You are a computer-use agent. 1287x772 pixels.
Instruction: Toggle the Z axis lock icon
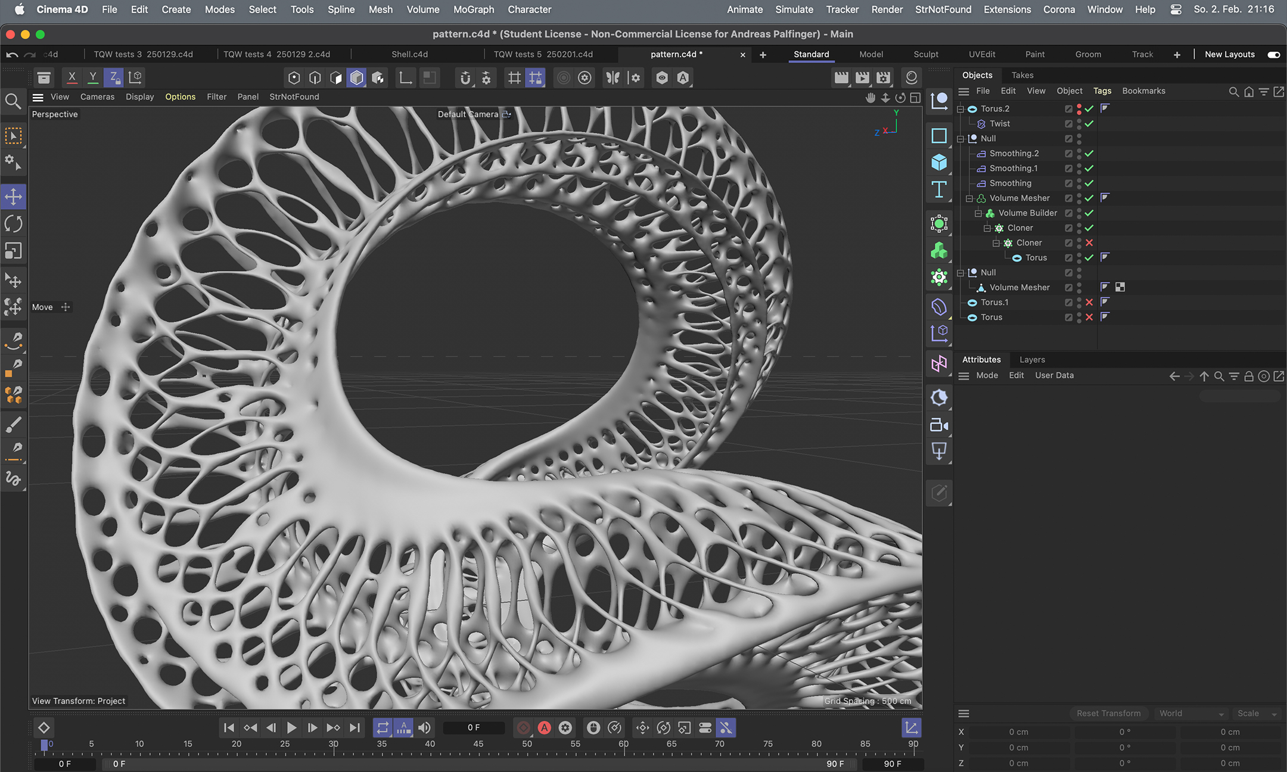tap(113, 77)
